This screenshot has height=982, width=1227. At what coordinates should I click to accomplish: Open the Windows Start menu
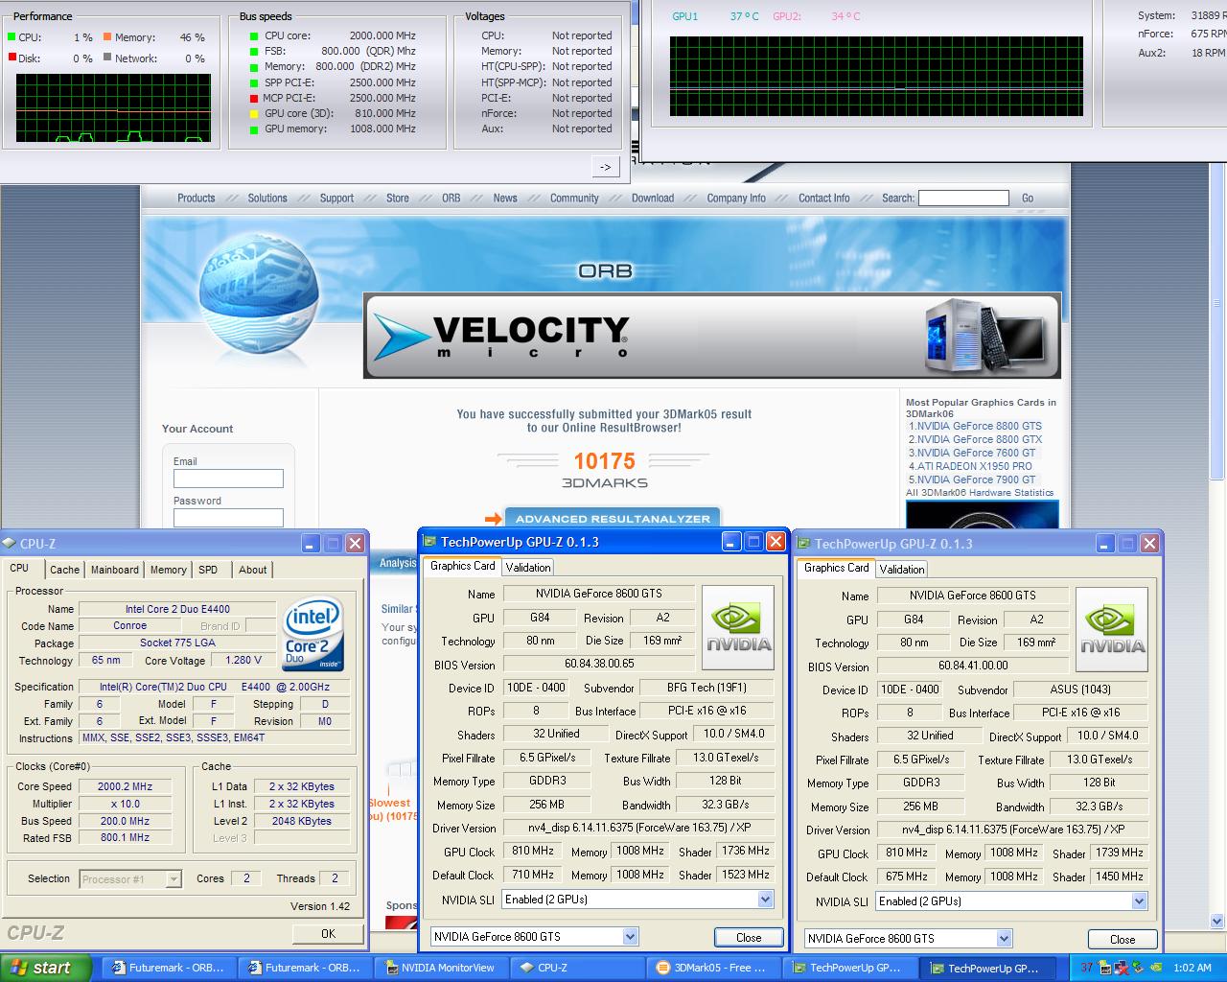45,968
